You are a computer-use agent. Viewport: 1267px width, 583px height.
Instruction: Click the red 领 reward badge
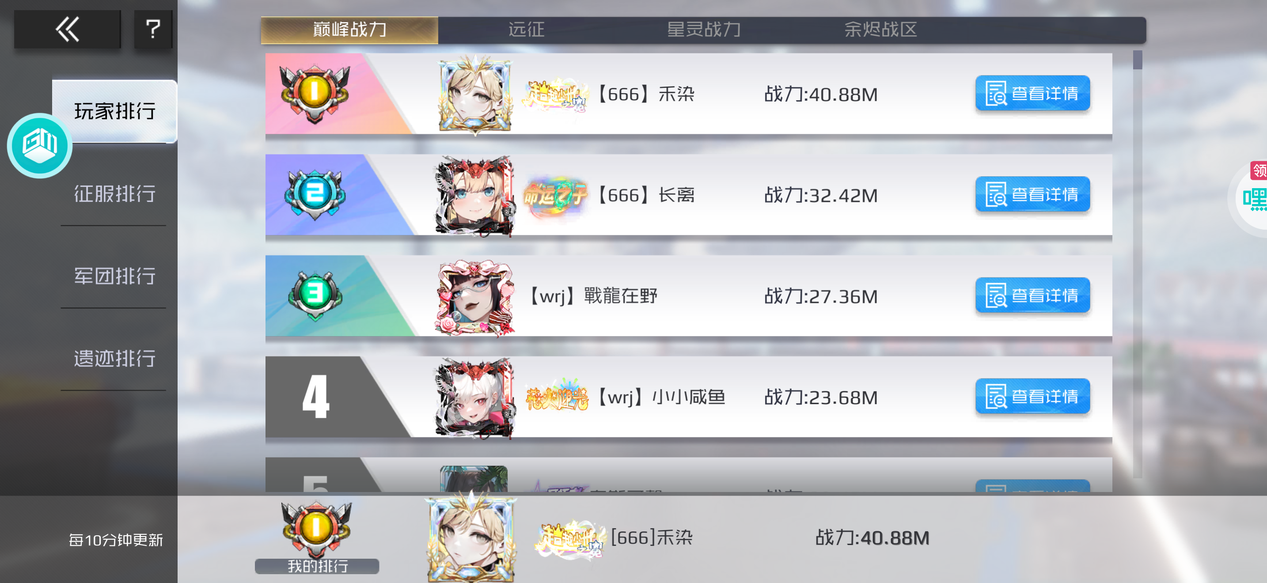point(1259,170)
